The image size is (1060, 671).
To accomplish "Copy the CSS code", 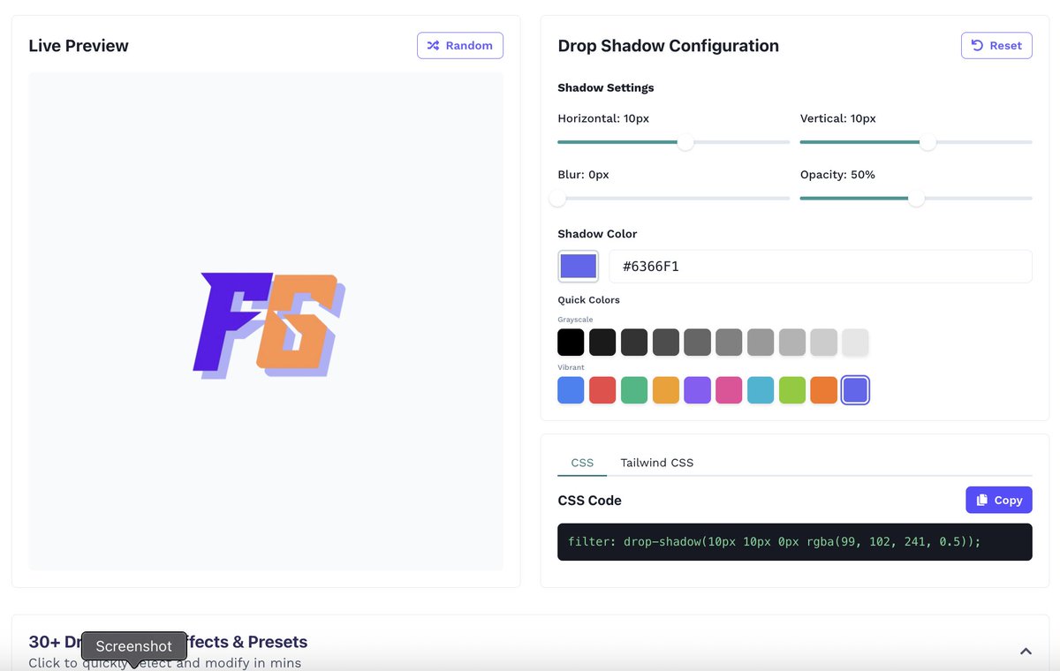I will pos(999,500).
